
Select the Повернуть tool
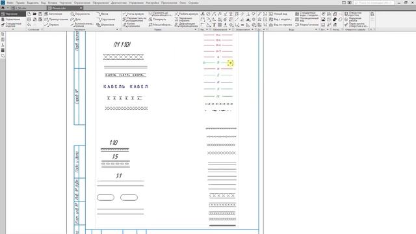pyautogui.click(x=157, y=19)
